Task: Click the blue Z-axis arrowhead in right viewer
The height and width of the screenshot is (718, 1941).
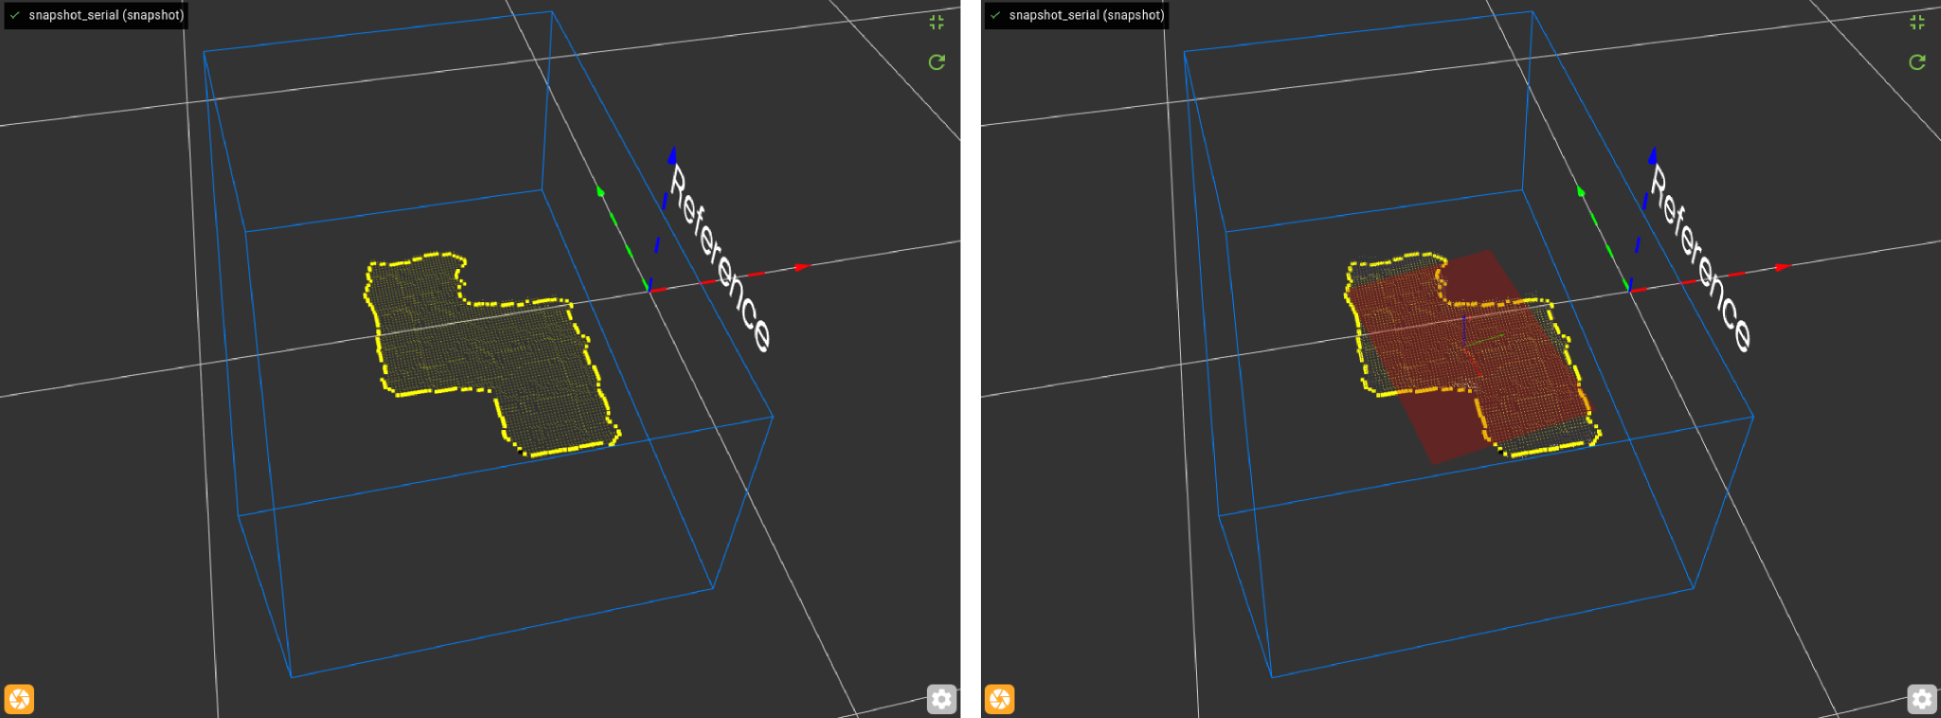Action: [x=1652, y=154]
